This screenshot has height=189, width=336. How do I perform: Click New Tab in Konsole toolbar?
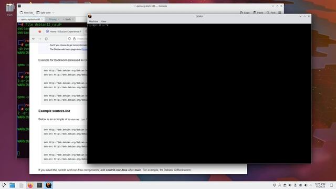[x=26, y=13]
